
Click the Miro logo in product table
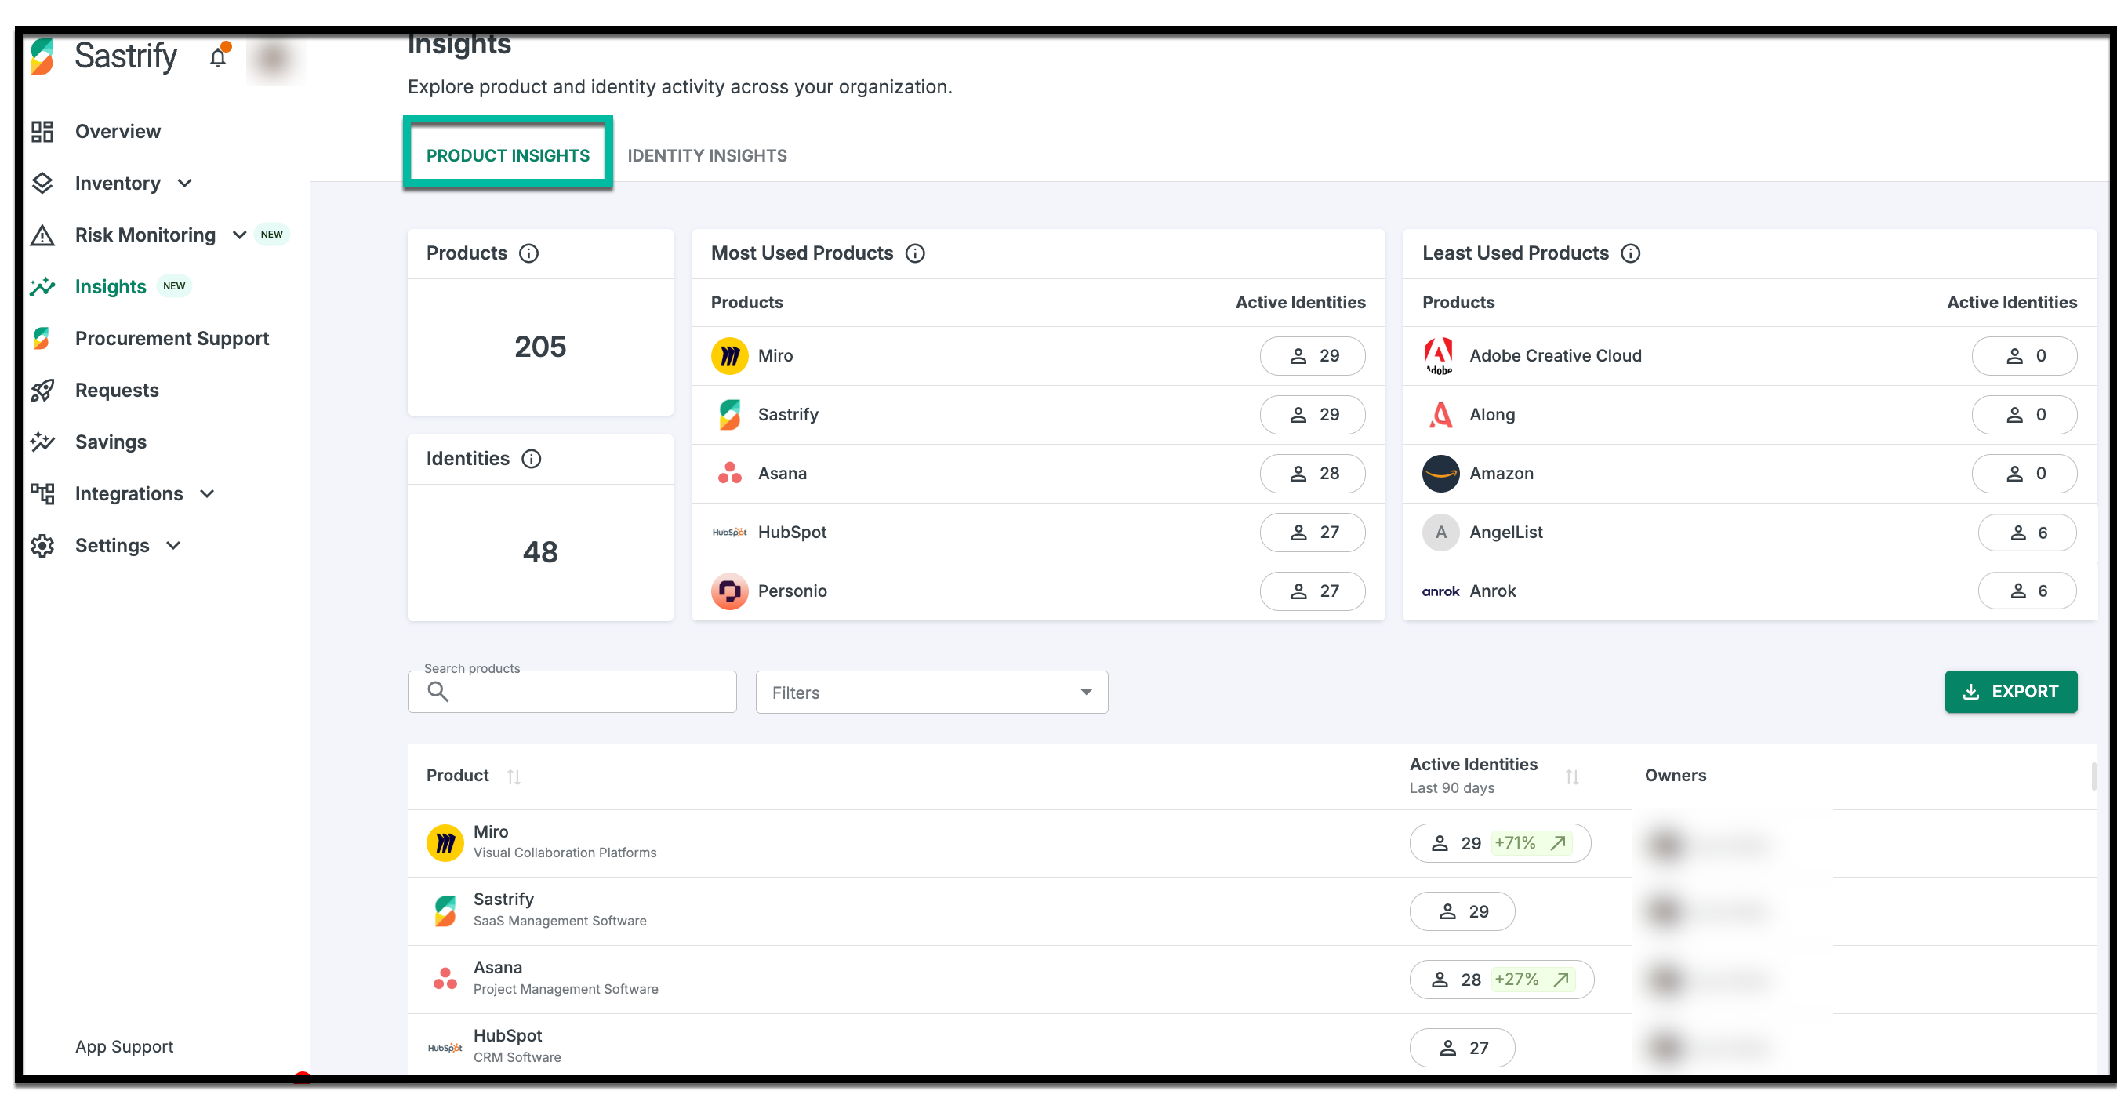click(x=445, y=842)
